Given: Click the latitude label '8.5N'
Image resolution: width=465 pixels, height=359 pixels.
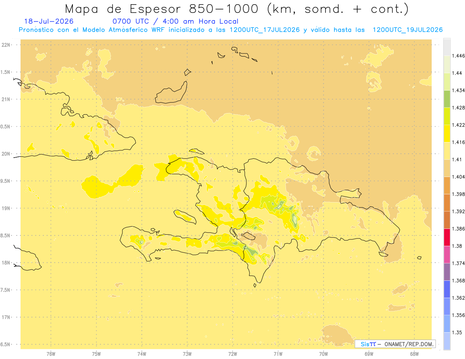Looking at the screenshot, I should click(x=6, y=235).
